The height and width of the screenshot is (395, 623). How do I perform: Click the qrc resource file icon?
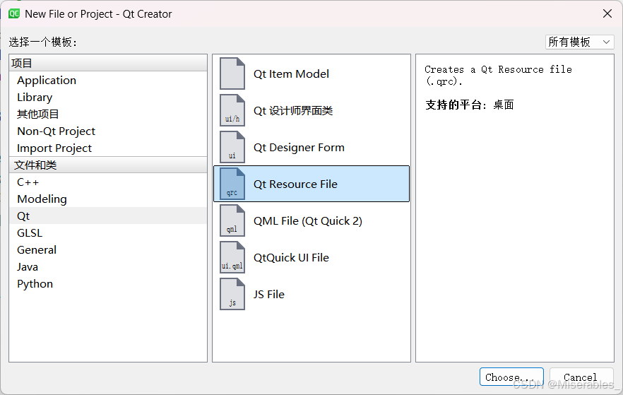[x=232, y=184]
